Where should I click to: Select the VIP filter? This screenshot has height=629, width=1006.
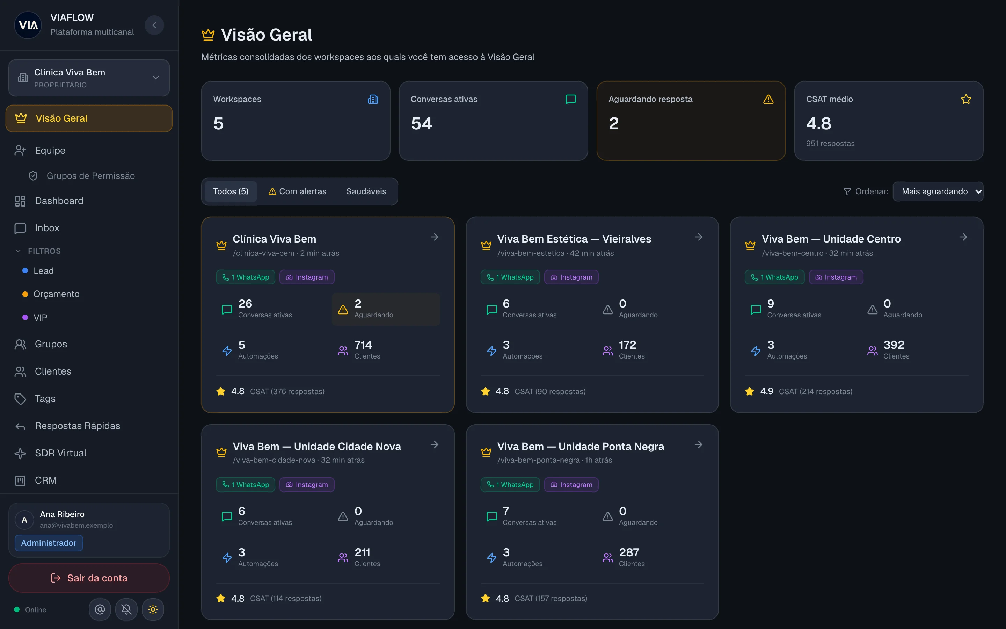pyautogui.click(x=35, y=317)
